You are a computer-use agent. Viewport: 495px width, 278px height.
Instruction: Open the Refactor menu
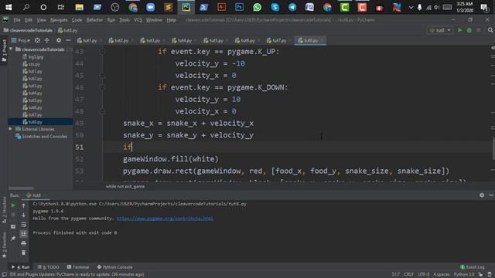point(94,20)
